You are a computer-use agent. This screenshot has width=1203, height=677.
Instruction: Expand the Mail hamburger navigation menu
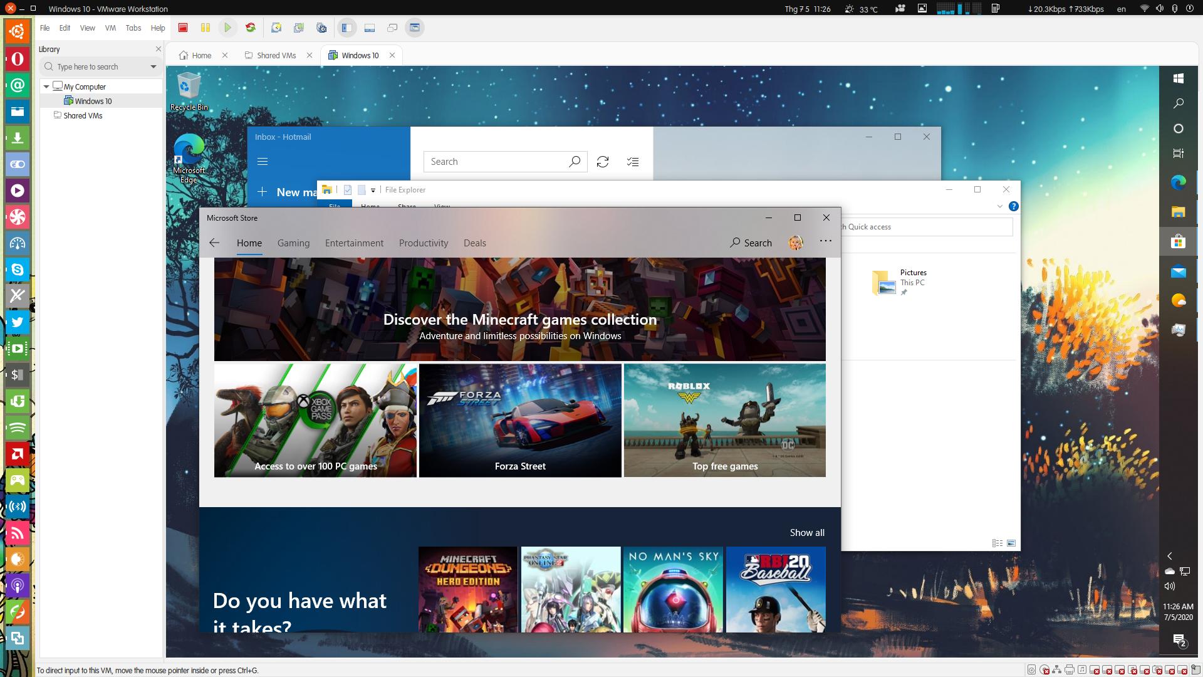point(263,162)
